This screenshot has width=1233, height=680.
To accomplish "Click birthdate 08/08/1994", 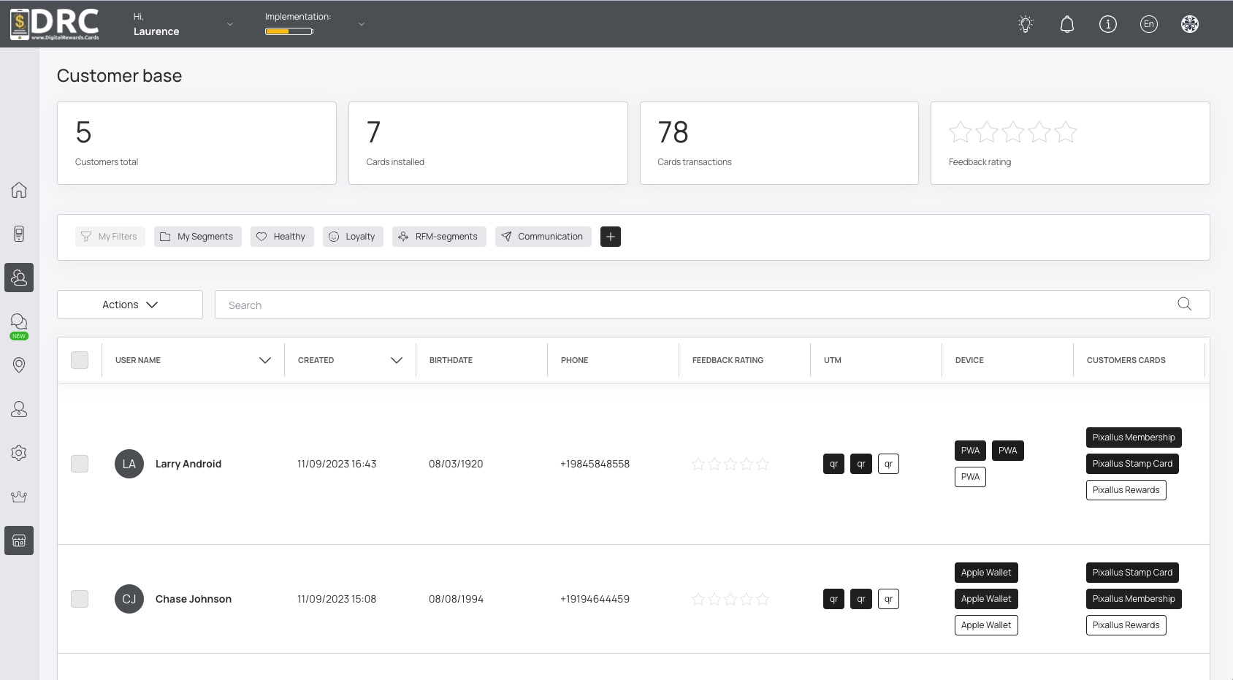I will 456,599.
